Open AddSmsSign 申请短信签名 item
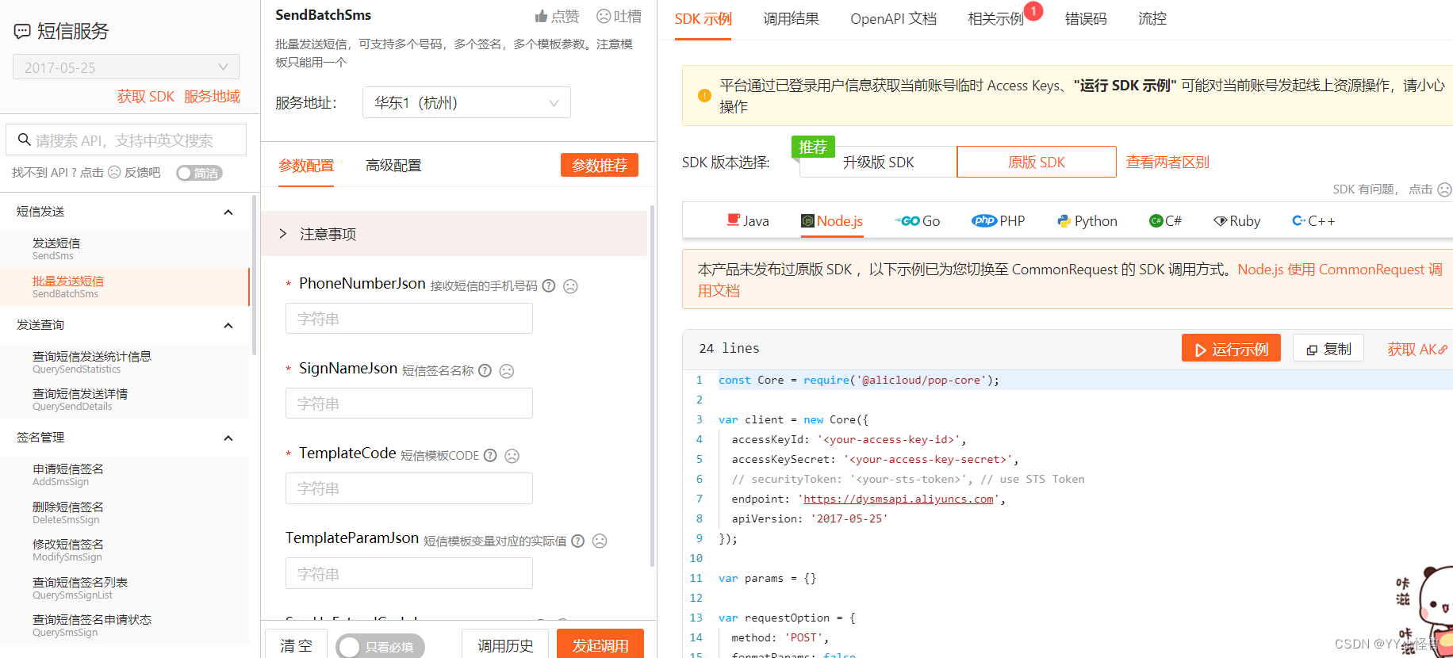The width and height of the screenshot is (1453, 658). (x=125, y=475)
